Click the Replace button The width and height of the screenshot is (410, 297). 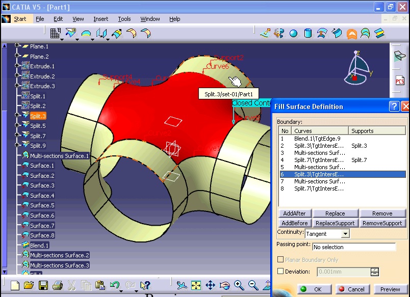pos(335,213)
